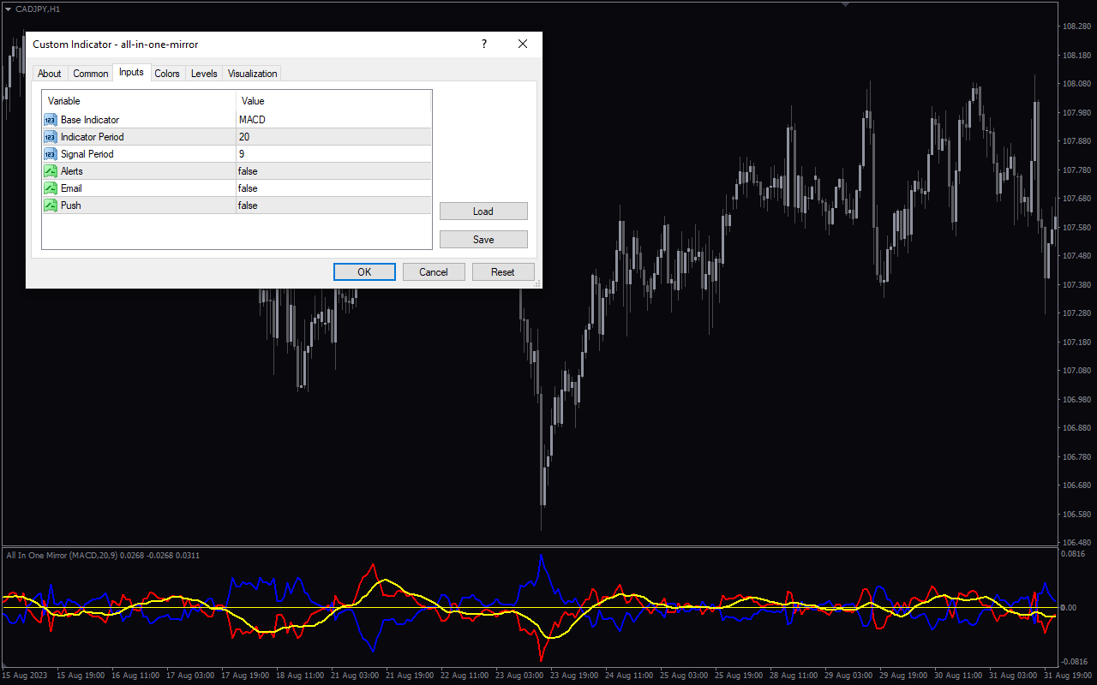1097x685 pixels.
Task: Select the Email false value
Action: tap(333, 188)
